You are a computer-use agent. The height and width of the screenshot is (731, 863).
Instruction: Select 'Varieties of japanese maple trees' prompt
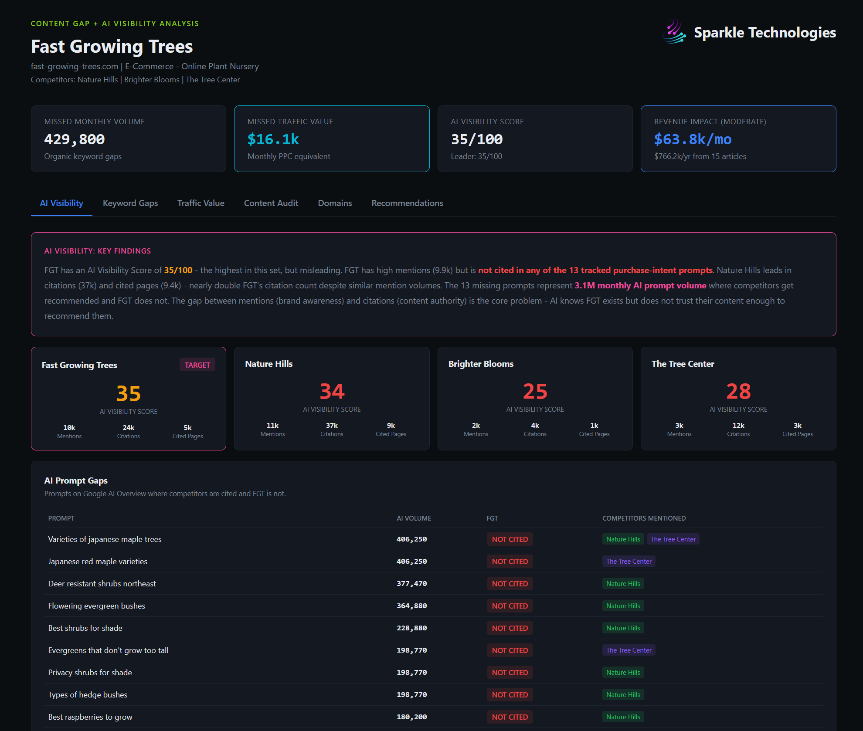coord(105,539)
